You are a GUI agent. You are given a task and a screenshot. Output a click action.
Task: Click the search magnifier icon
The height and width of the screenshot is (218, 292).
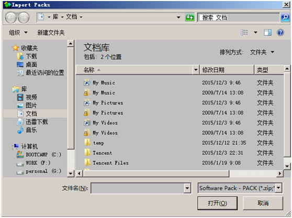[x=285, y=17]
